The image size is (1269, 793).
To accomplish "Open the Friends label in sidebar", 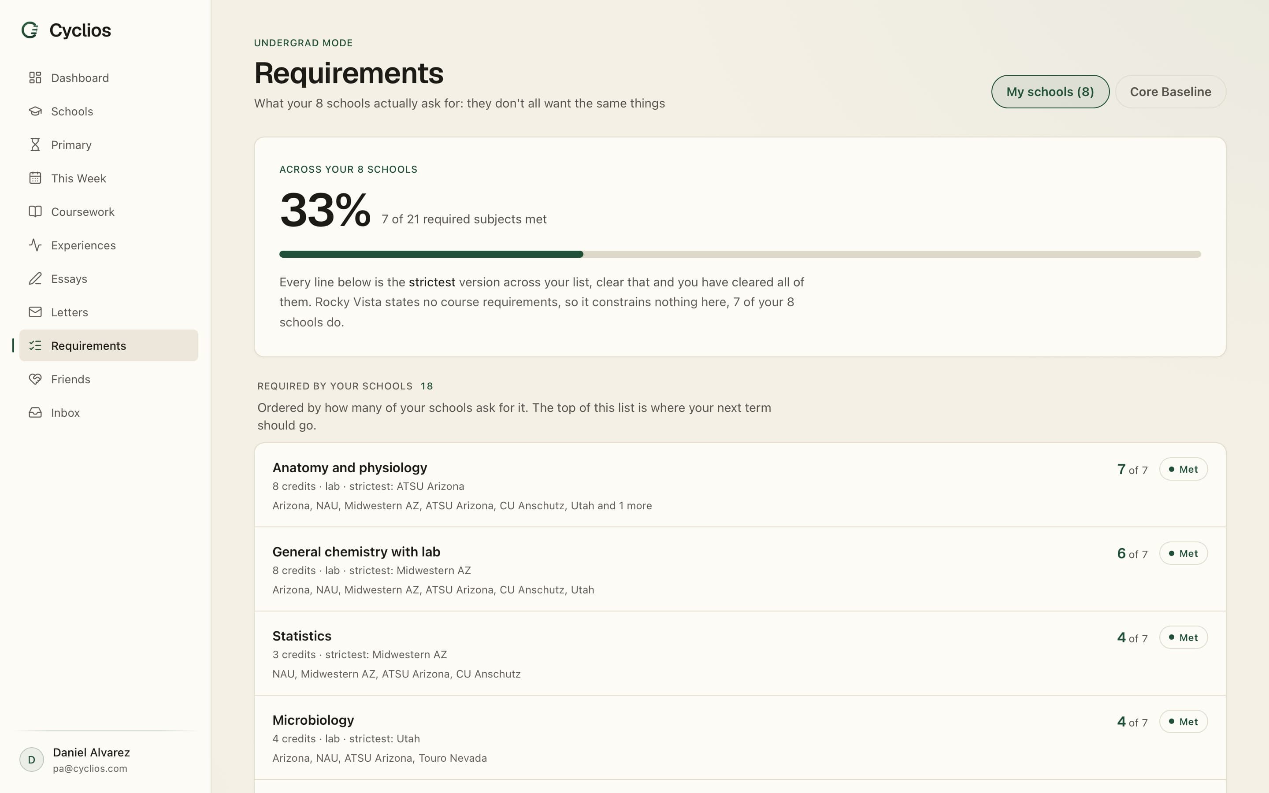I will click(x=71, y=379).
